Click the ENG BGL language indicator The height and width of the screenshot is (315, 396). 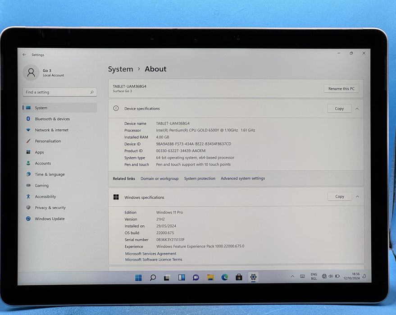pyautogui.click(x=314, y=276)
